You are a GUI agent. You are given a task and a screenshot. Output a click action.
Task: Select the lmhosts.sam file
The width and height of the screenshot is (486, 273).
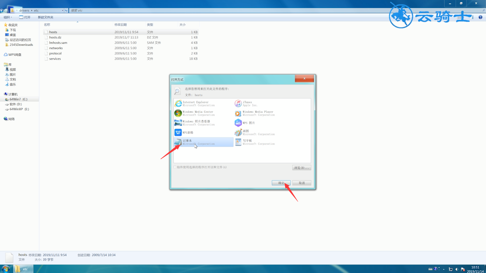(121, 43)
